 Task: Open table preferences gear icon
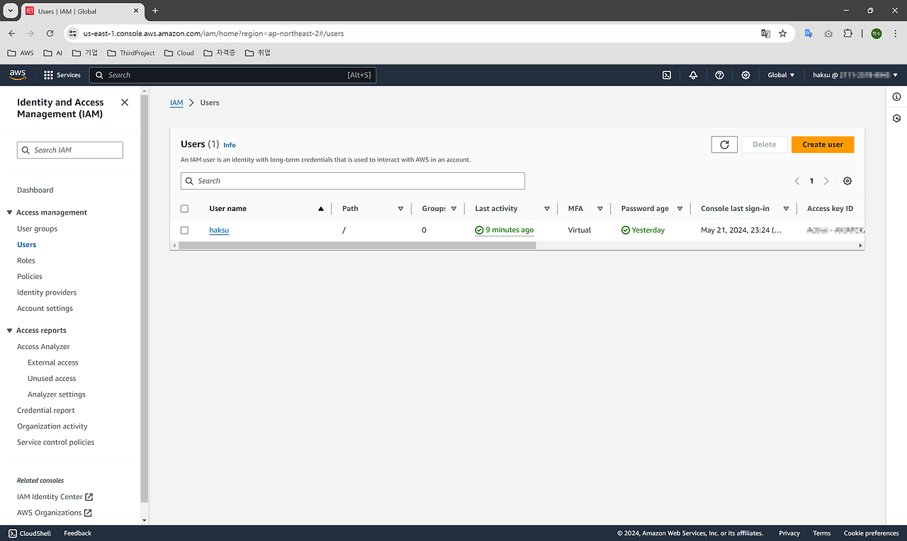(x=847, y=181)
